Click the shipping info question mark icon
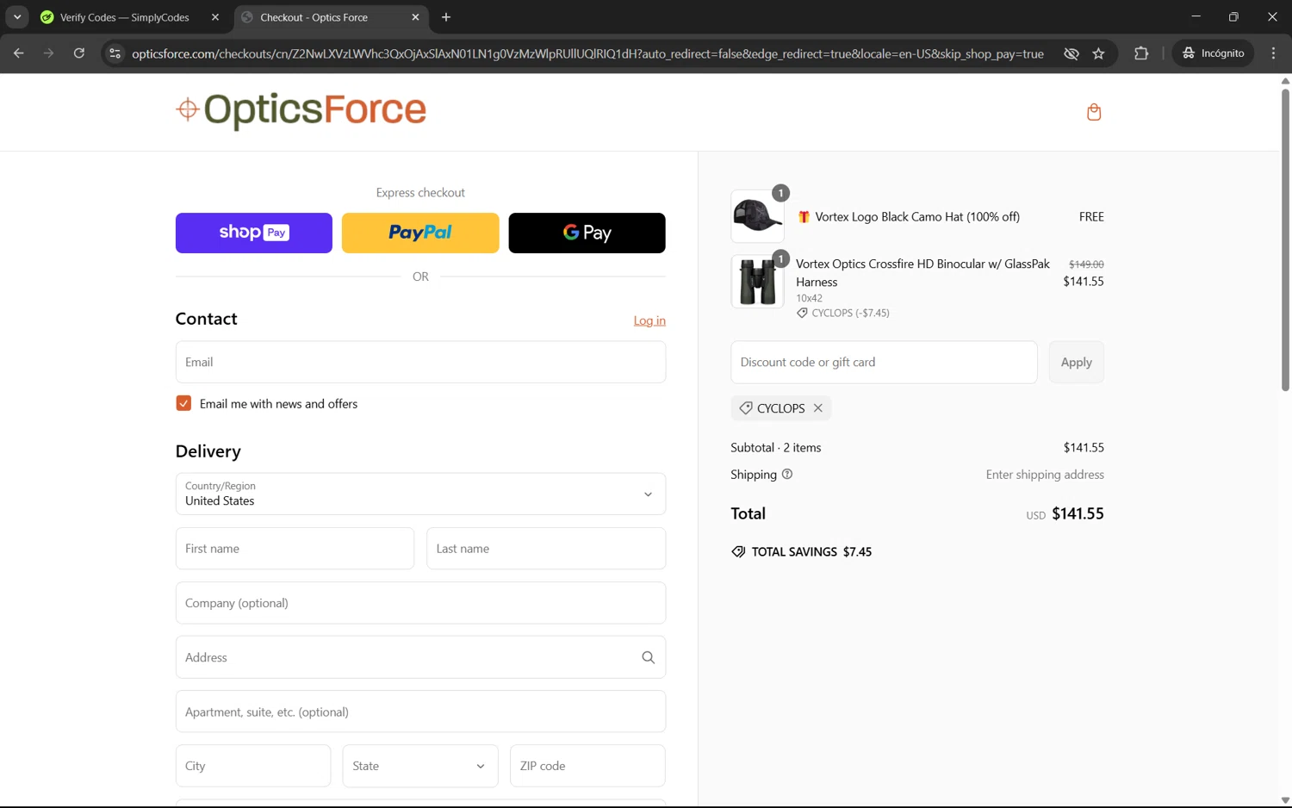 pos(787,475)
